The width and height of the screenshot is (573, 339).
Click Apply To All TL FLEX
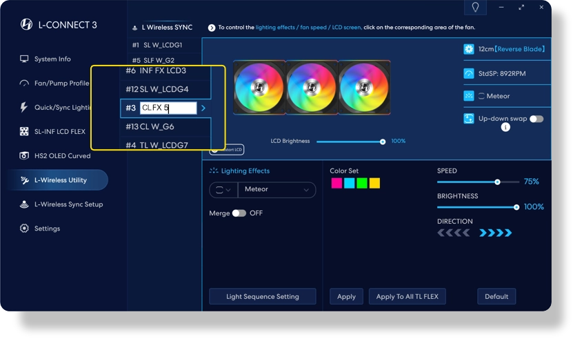(407, 296)
